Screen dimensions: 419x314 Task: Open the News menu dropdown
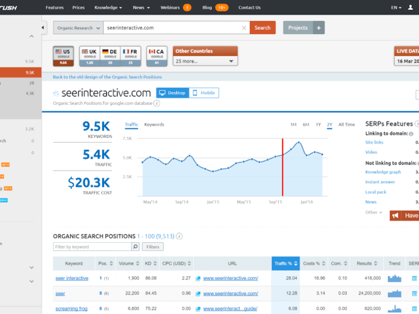click(x=141, y=8)
